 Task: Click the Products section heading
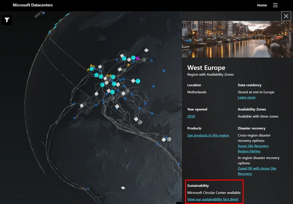(194, 128)
